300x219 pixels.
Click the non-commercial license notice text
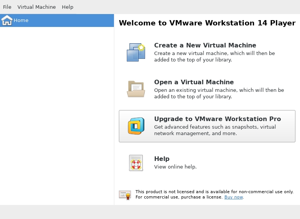click(x=214, y=192)
